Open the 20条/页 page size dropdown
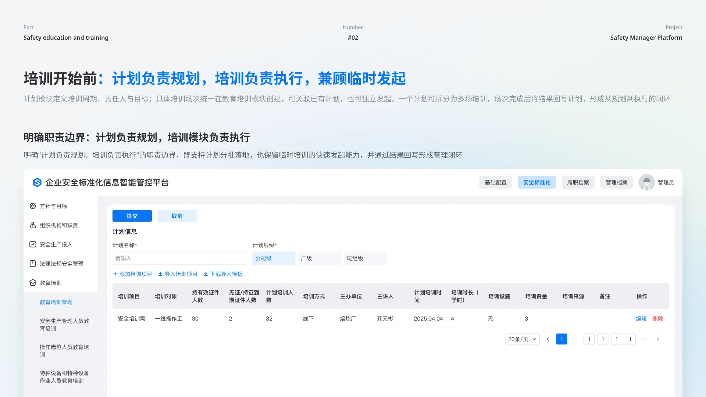 (522, 339)
